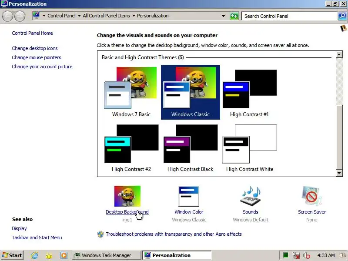The image size is (348, 261).
Task: Expand dropdown arrow before Control Panel breadcrumb
Action: [x=44, y=16]
